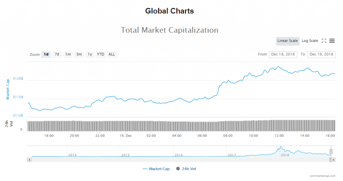Choose the 1y zoom option
This screenshot has height=181, width=343.
click(90, 54)
